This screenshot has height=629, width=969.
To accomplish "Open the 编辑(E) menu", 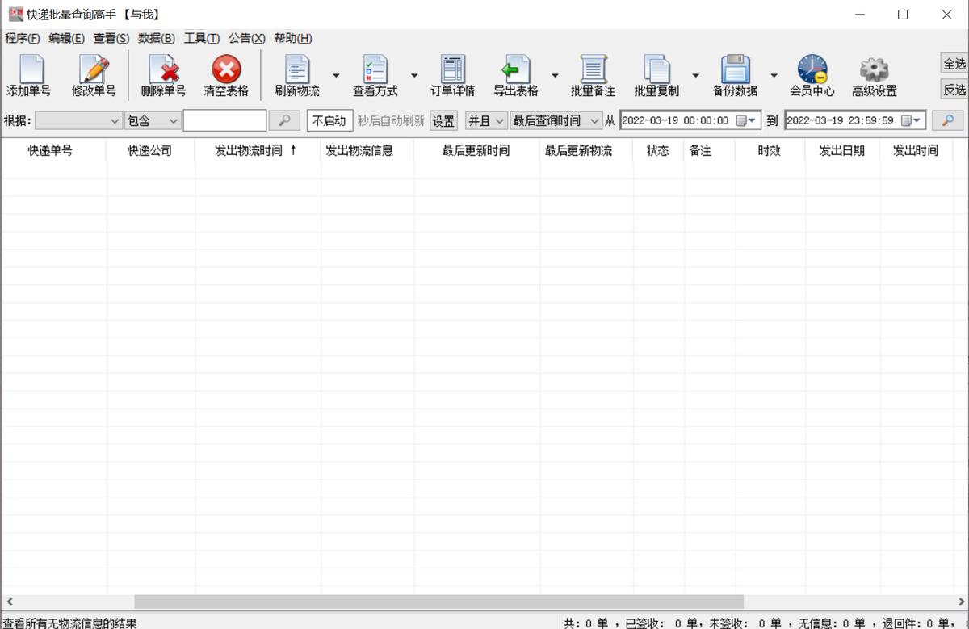I will (66, 38).
